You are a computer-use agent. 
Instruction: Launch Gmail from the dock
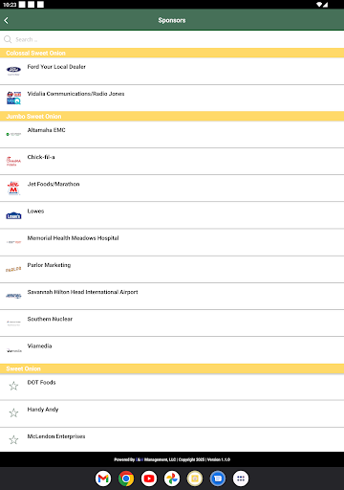[103, 479]
